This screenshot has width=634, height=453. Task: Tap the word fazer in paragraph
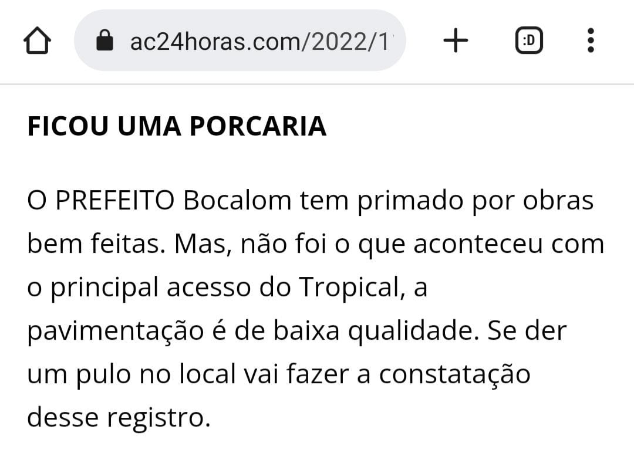pyautogui.click(x=318, y=374)
